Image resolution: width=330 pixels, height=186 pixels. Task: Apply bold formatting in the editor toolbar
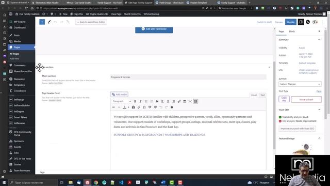[x=135, y=101]
